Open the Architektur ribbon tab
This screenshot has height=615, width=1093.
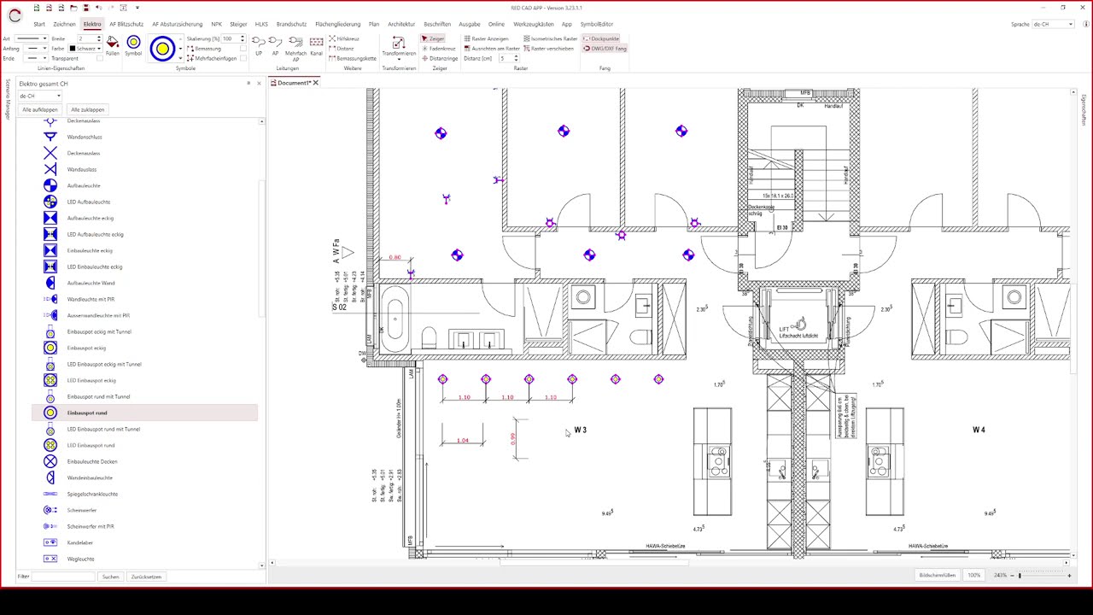tap(401, 24)
